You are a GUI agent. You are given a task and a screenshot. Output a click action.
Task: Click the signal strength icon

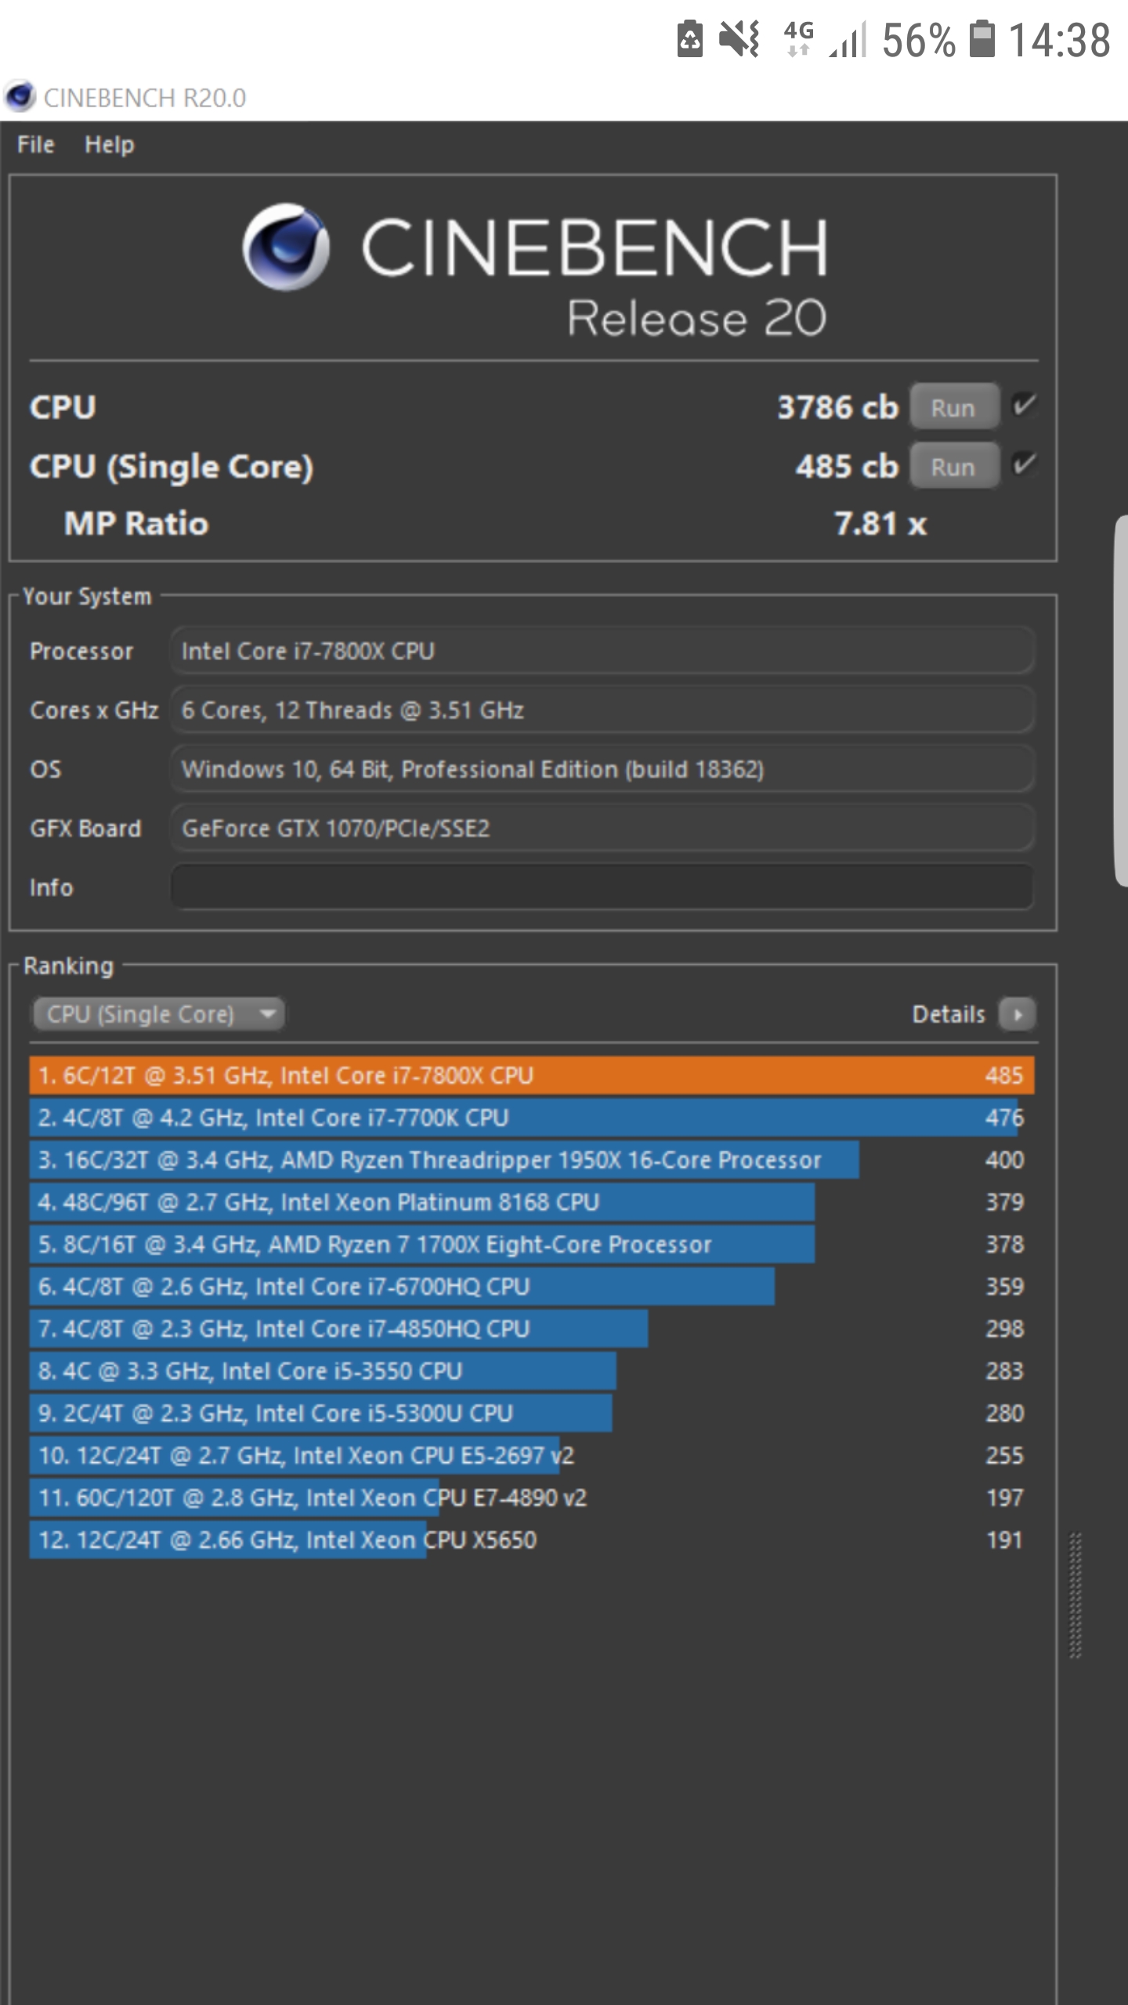tap(846, 38)
